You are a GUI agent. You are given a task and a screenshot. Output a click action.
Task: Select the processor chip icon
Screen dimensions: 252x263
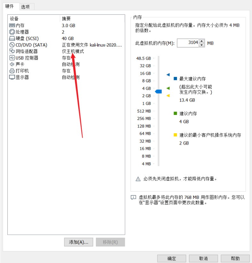click(12, 32)
